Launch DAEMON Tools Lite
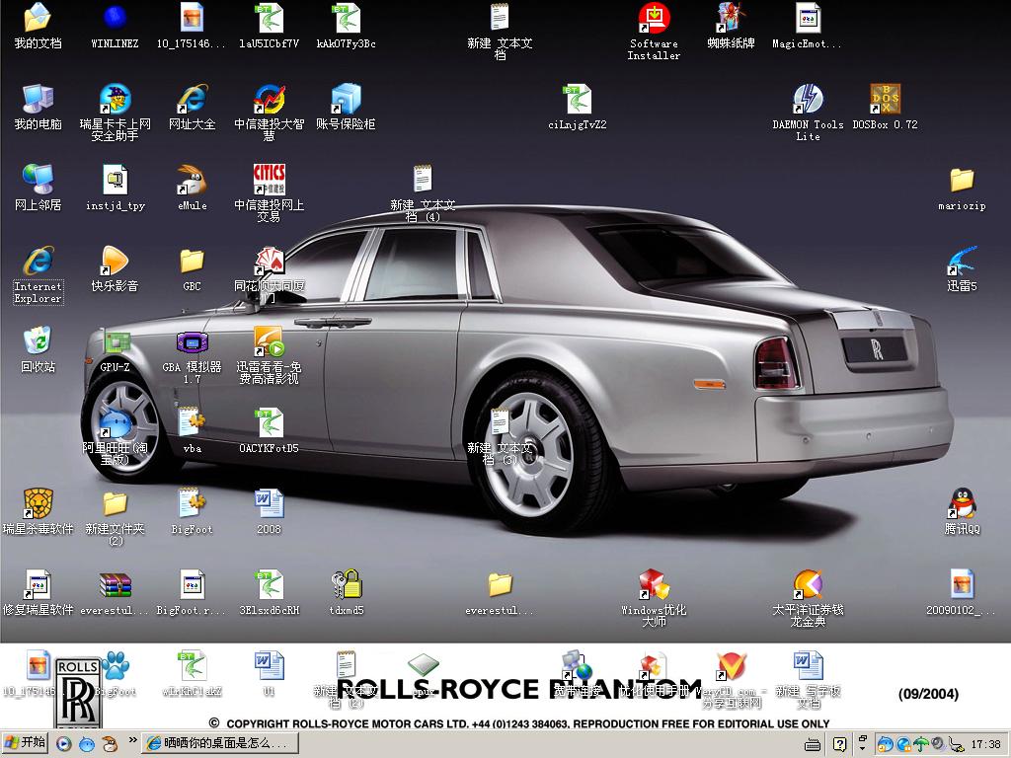The height and width of the screenshot is (758, 1011). click(808, 100)
